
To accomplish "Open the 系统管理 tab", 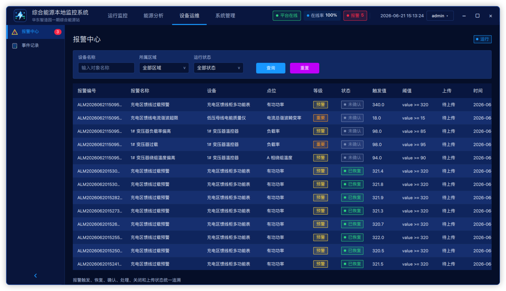I will pyautogui.click(x=225, y=16).
